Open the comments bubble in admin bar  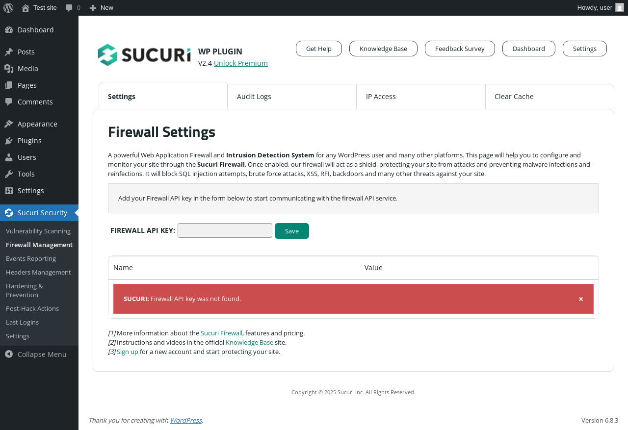pos(69,8)
